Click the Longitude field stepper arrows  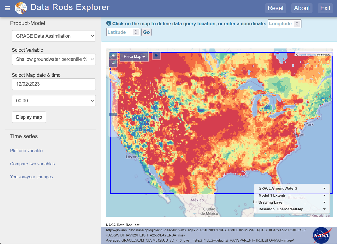[x=297, y=24]
